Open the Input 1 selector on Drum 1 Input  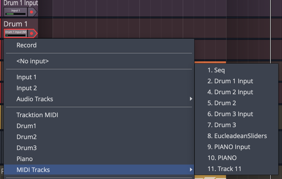point(15,12)
